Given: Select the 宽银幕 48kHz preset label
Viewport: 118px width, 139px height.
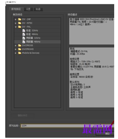Looking at the screenshot, I should point(33,42).
